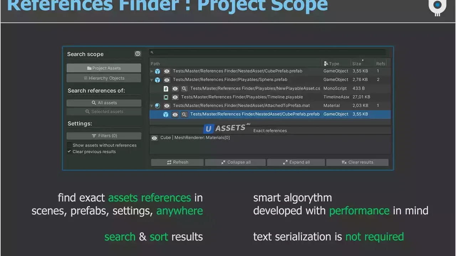Collapse the Sphere.prefab tree row
This screenshot has width=456, height=256.
152,80
